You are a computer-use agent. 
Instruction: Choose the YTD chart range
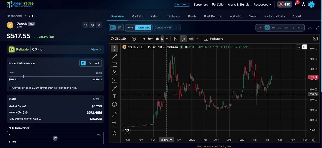(300, 28)
